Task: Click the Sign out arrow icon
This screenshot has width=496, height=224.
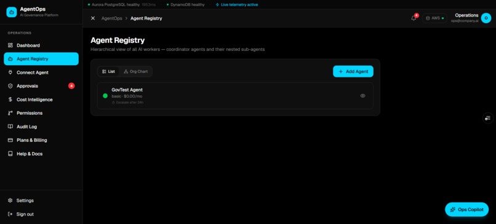Action: 10,214
